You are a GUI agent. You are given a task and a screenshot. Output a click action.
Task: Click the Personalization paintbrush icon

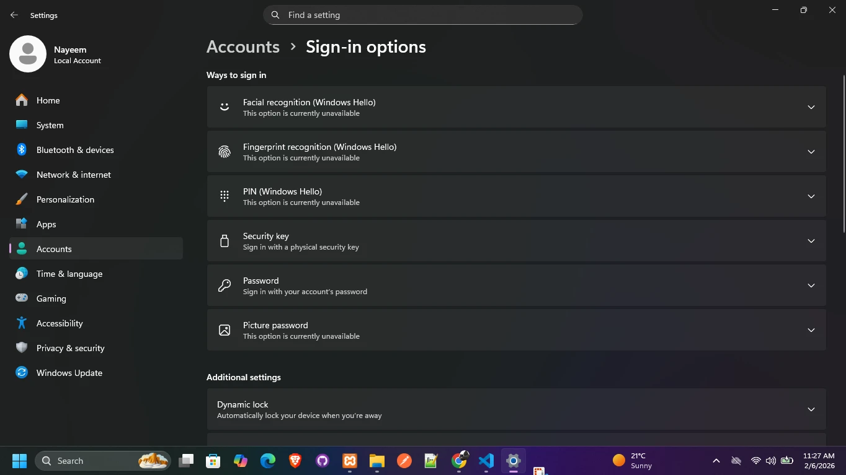(22, 199)
